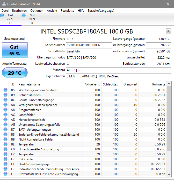This screenshot has height=180, width=174.
Task: Click the status orb for Programmfehler
Action: click(5, 110)
